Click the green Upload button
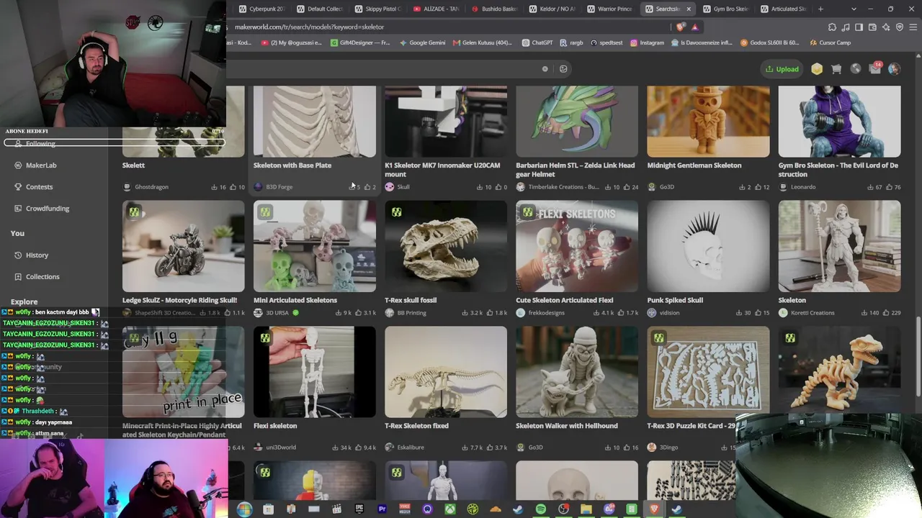The height and width of the screenshot is (518, 922). [x=782, y=69]
